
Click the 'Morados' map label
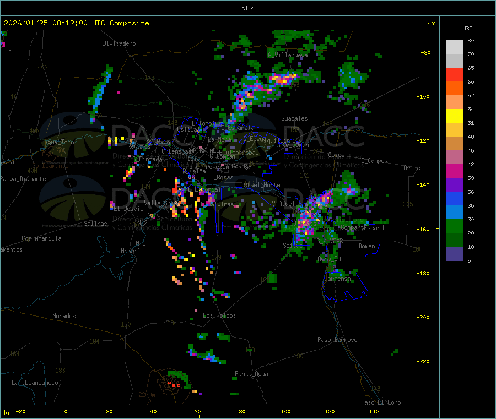[x=64, y=316]
